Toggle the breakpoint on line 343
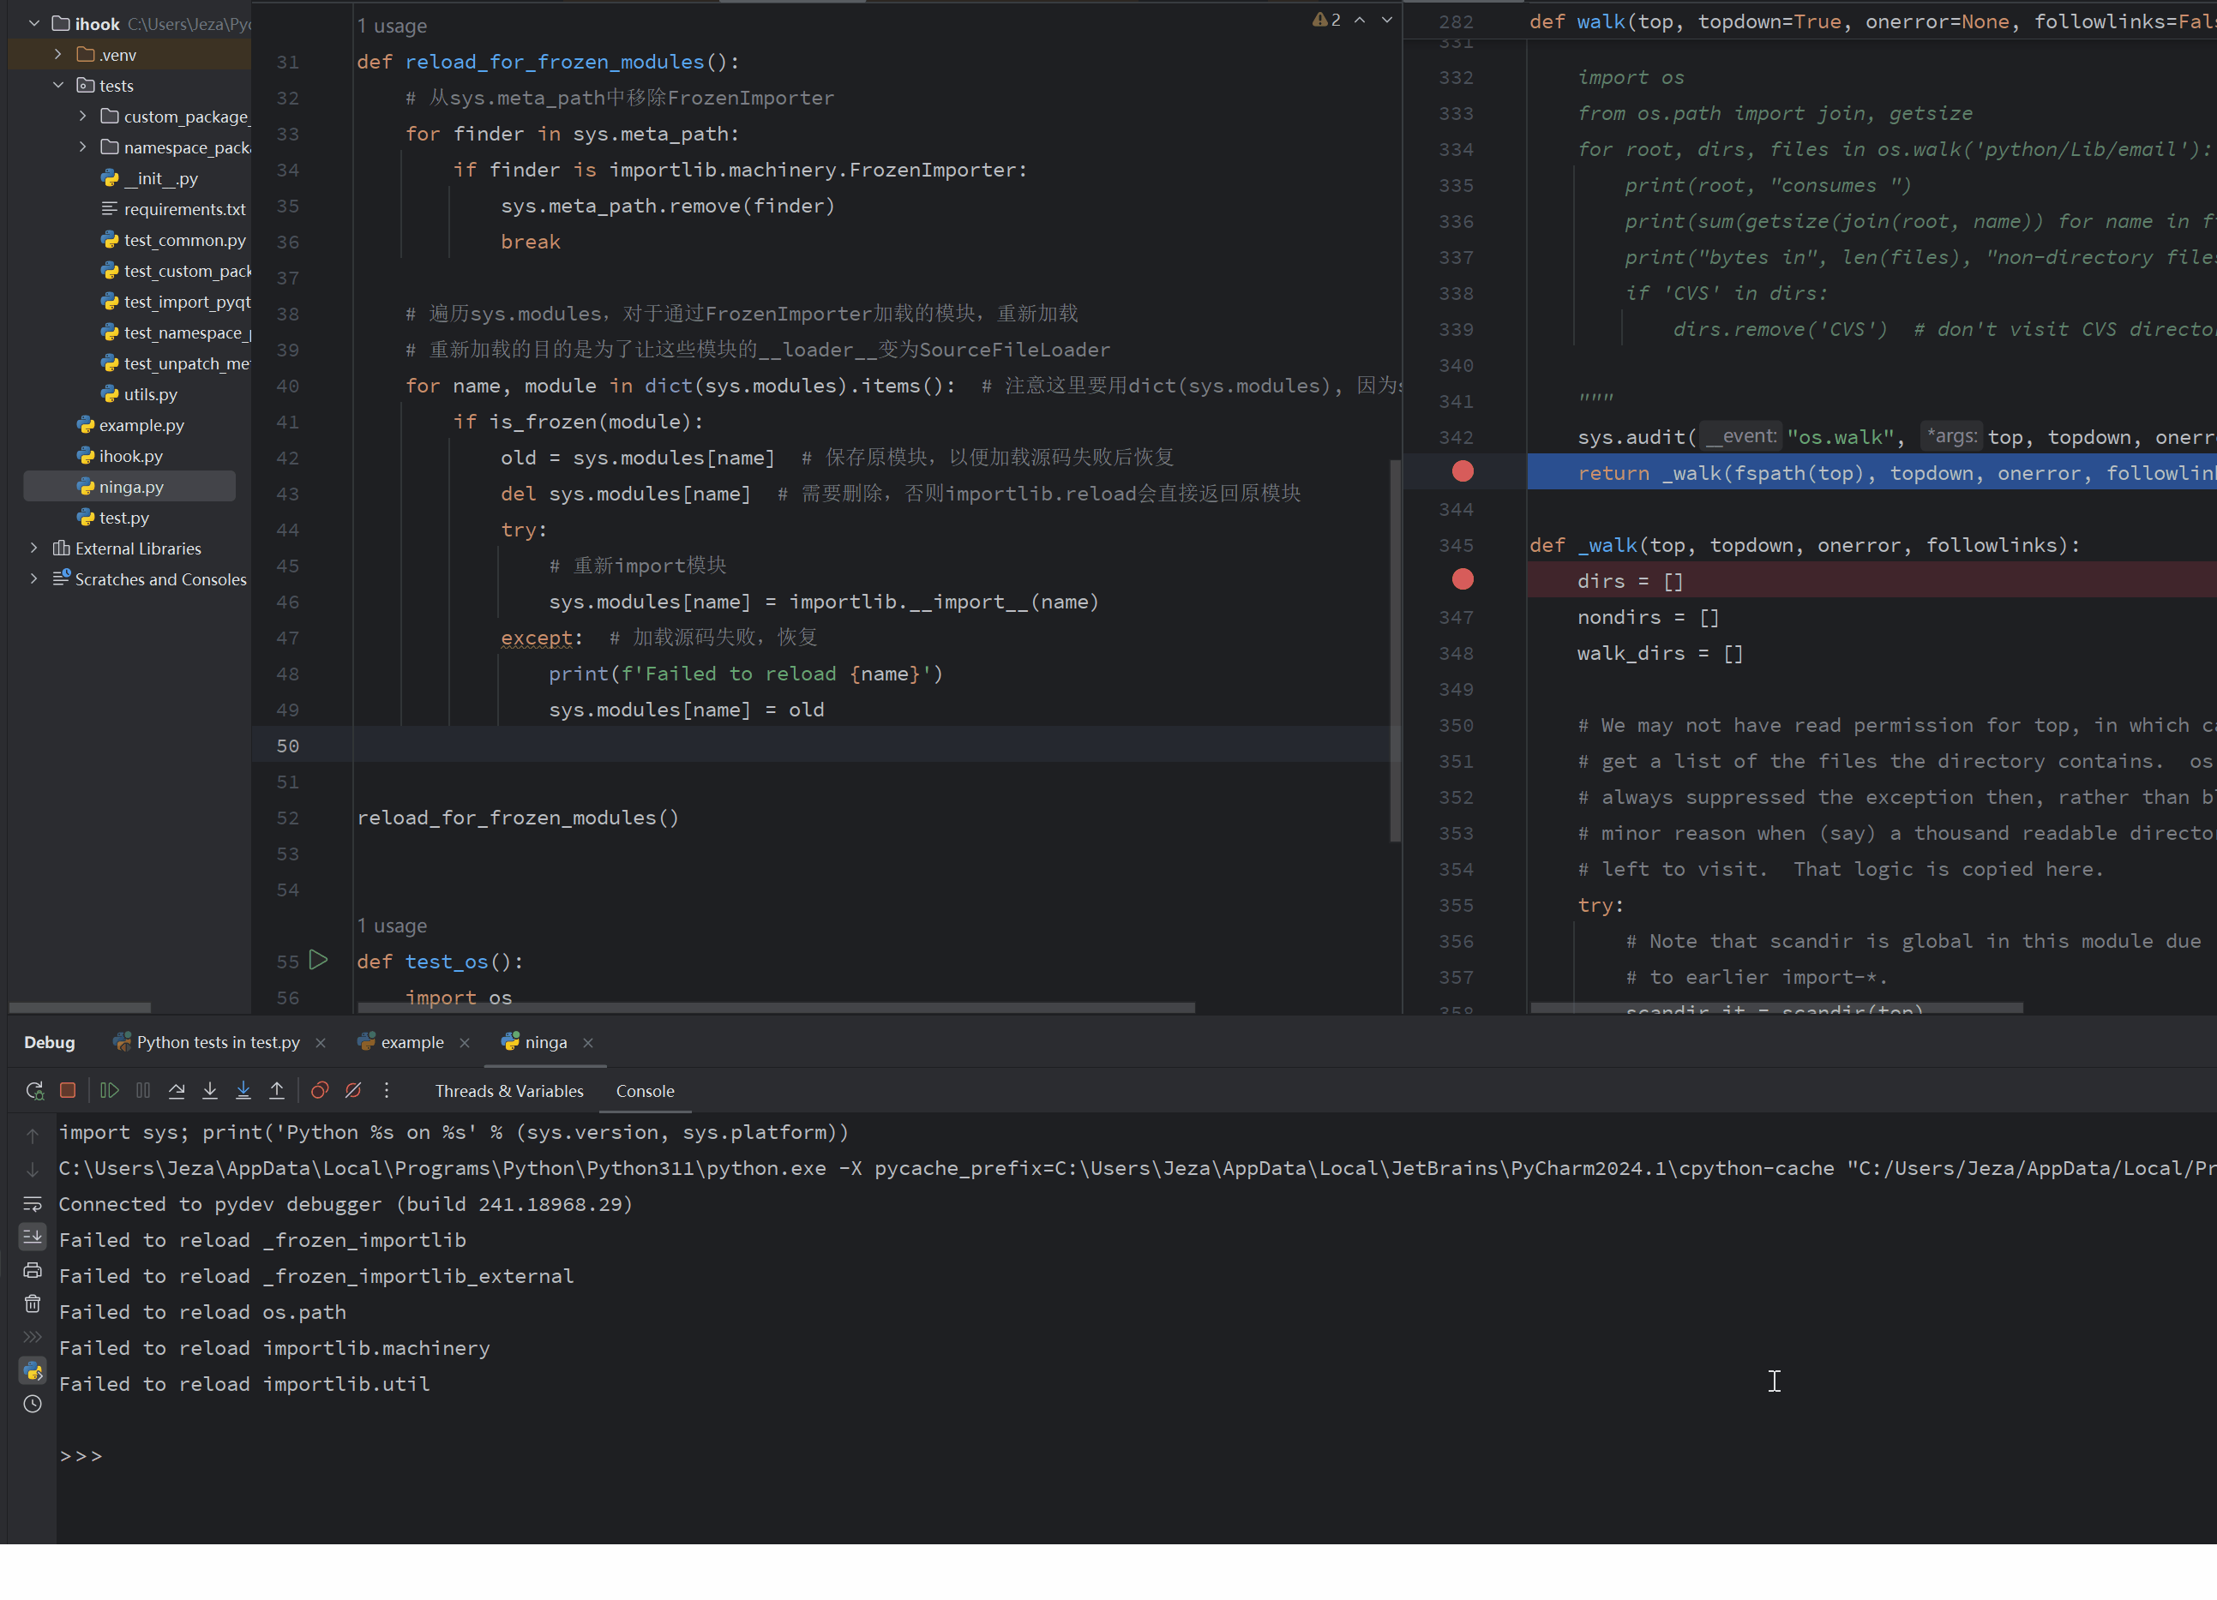Viewport: 2217px width, 1600px height. tap(1463, 470)
